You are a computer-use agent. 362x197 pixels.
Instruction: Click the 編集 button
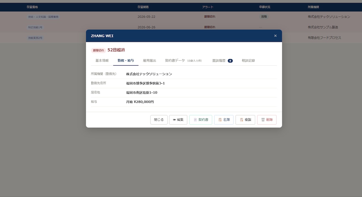tap(178, 120)
